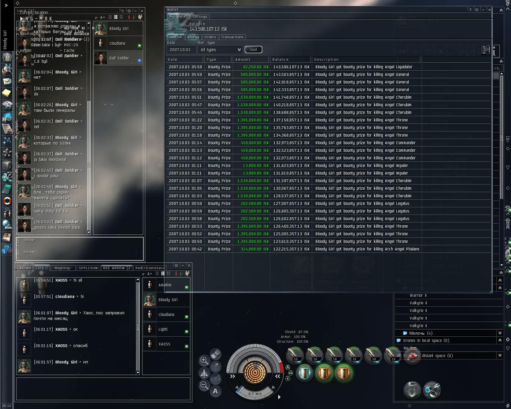Image resolution: width=511 pixels, height=409 pixels.
Task: Select Lighti in Corp member list
Action: (x=166, y=329)
